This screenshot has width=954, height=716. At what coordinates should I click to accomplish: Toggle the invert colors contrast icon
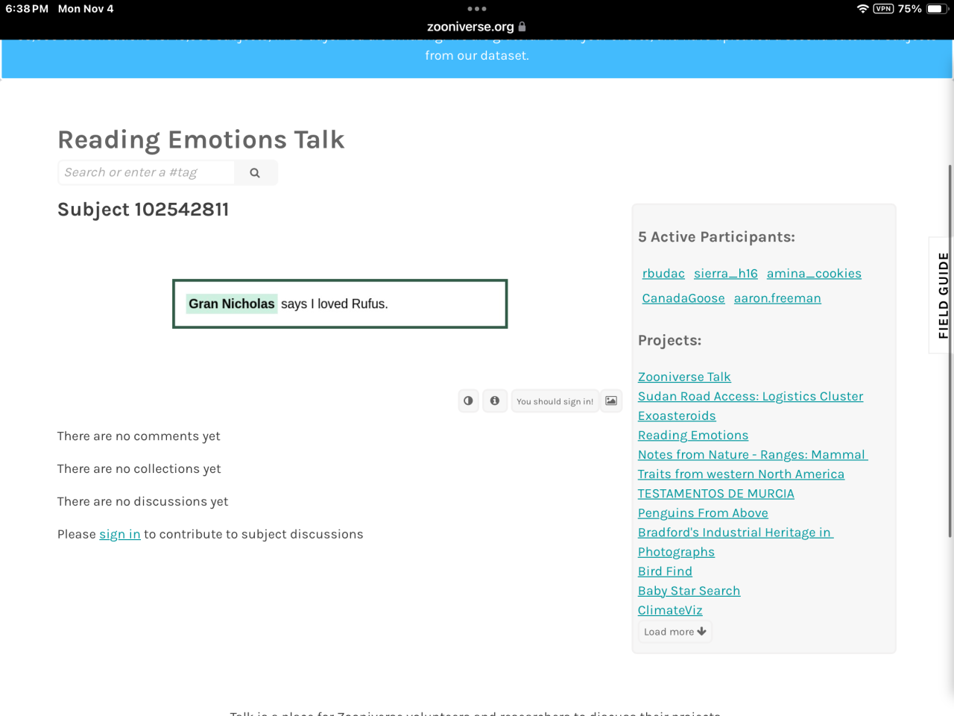tap(468, 401)
